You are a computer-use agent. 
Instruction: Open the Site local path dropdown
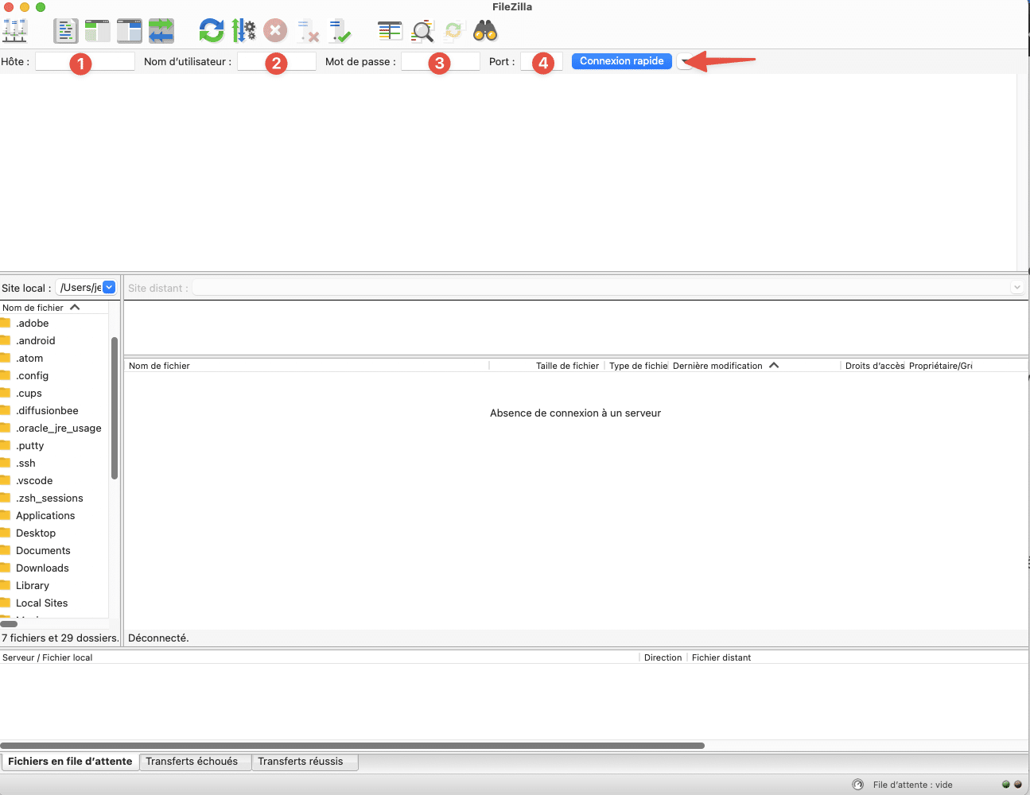pos(110,288)
